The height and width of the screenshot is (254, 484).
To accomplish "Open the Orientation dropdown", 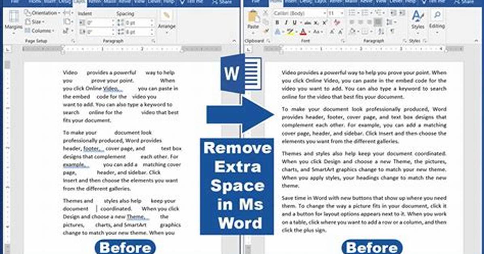I will (42, 13).
